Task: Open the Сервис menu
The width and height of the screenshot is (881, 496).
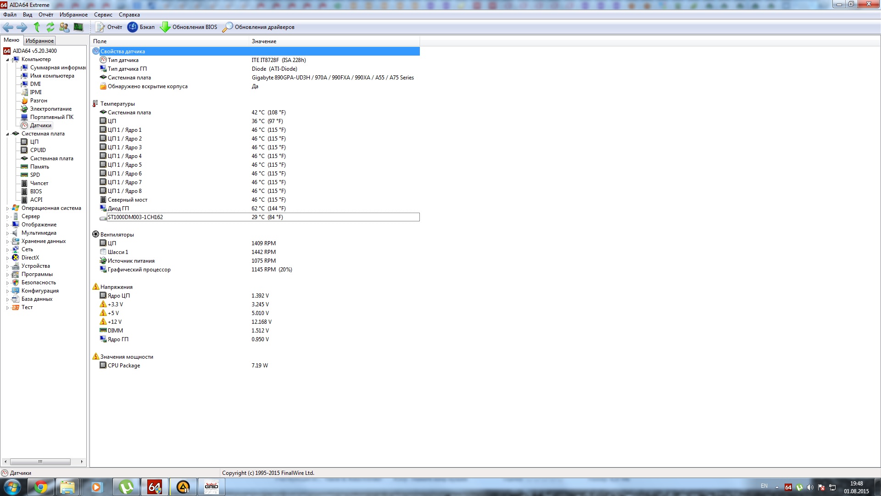Action: (103, 15)
